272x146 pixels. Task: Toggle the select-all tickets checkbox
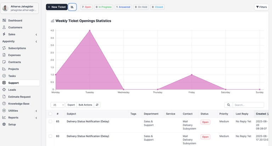tap(50, 114)
